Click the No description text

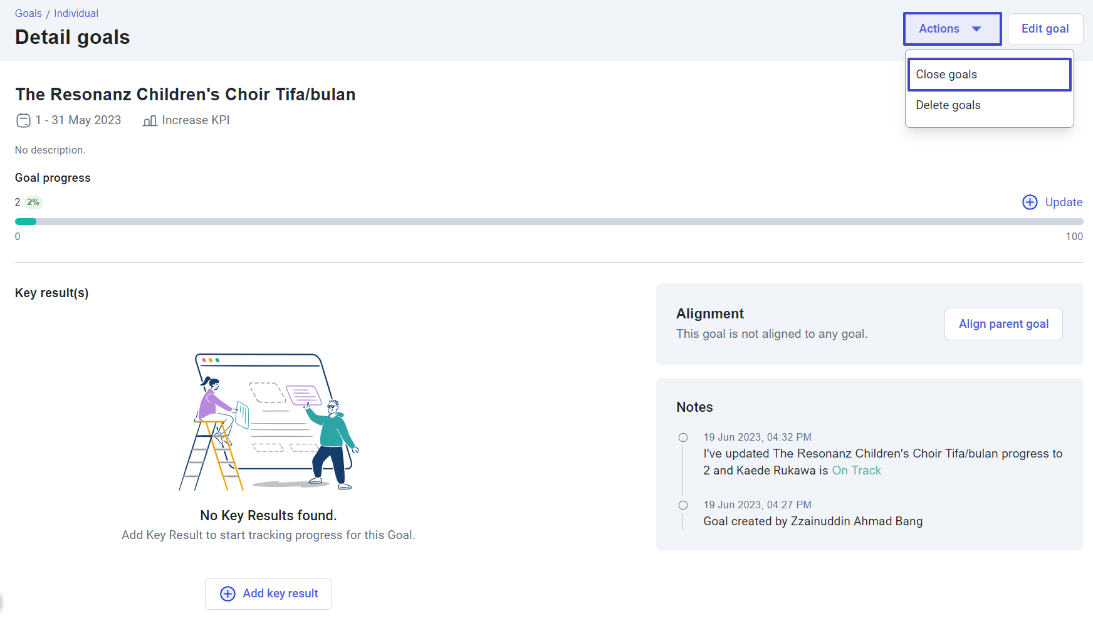pyautogui.click(x=50, y=150)
